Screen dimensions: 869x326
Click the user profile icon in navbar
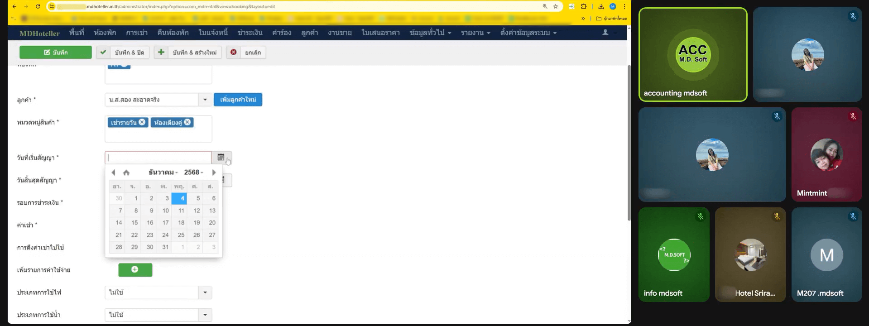tap(605, 33)
